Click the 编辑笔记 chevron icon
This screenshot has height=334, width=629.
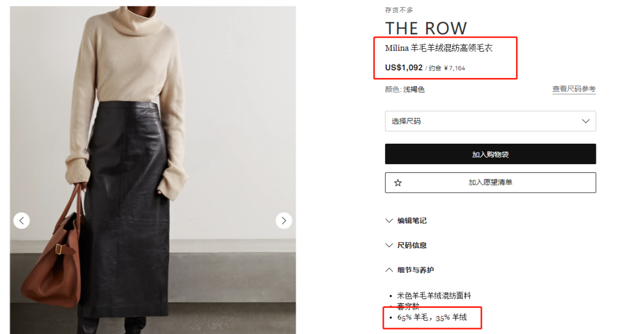(x=388, y=221)
